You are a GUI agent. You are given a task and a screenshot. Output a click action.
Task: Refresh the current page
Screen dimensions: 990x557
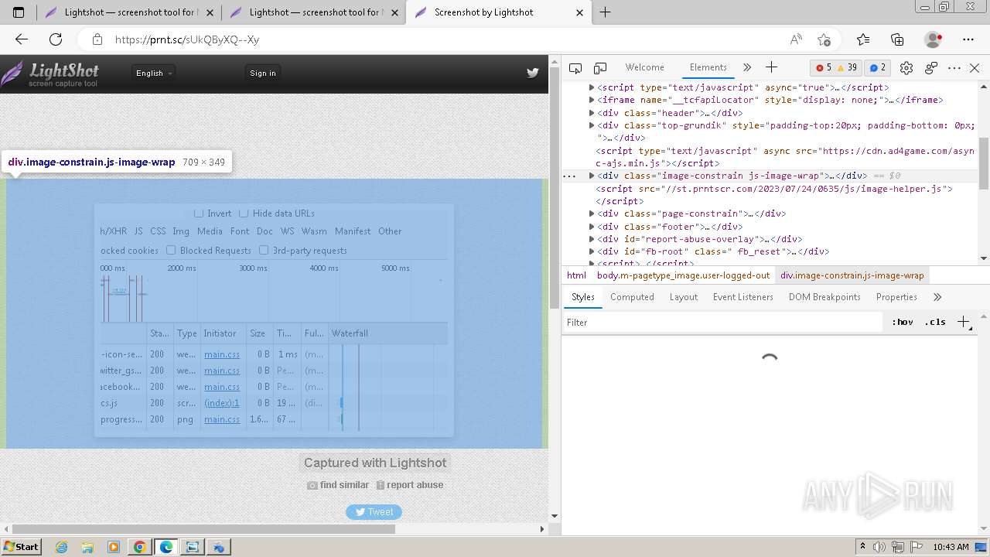[x=56, y=39]
